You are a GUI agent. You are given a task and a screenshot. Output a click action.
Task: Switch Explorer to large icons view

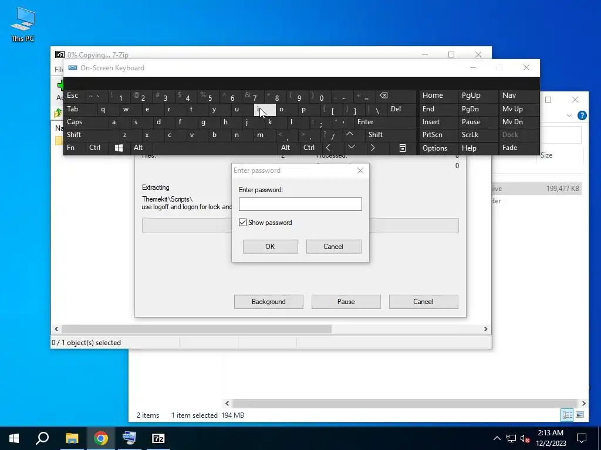pyautogui.click(x=580, y=415)
